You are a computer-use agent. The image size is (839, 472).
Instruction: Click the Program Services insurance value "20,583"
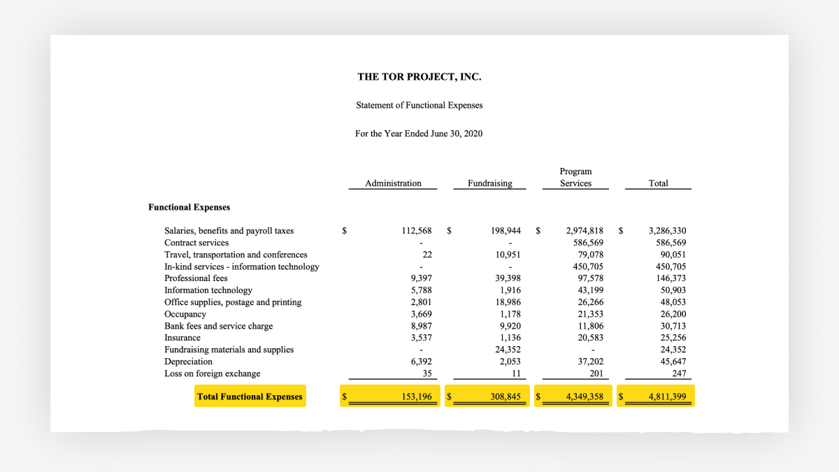point(591,338)
